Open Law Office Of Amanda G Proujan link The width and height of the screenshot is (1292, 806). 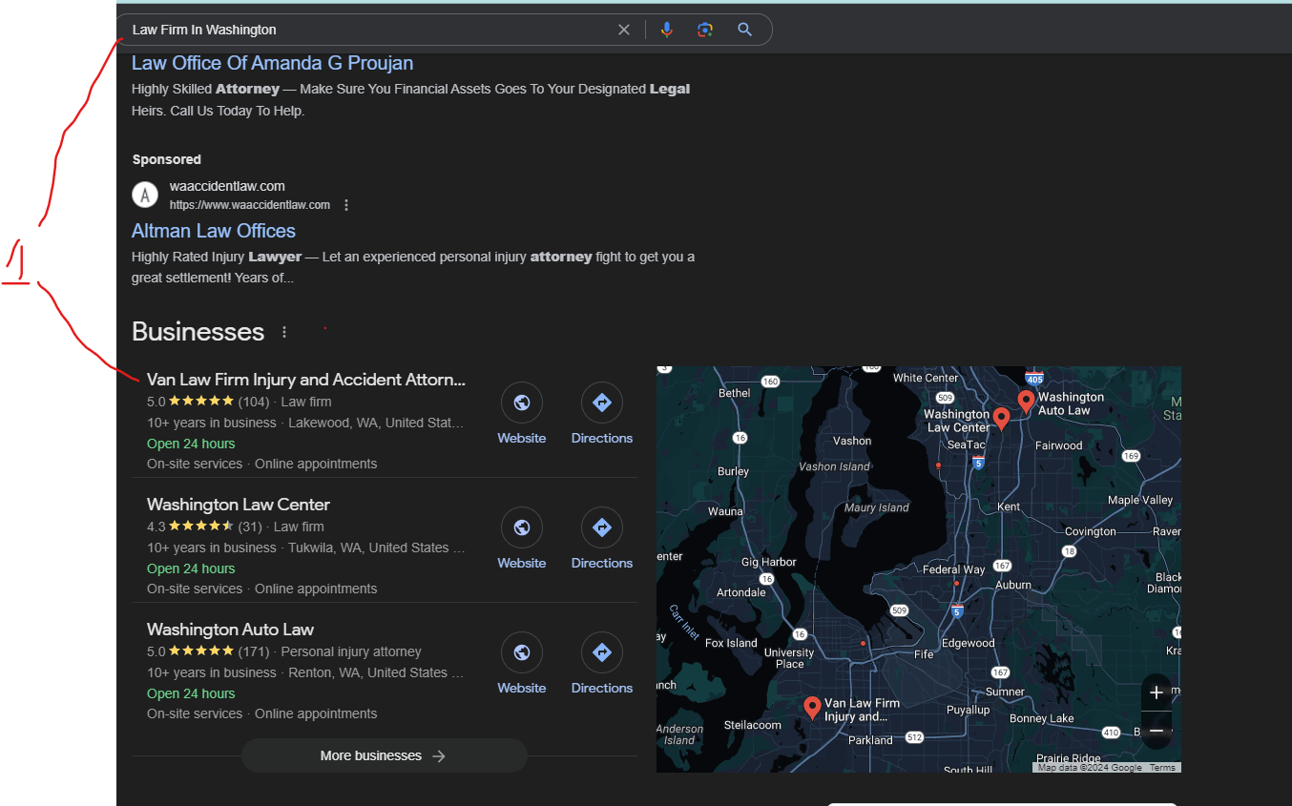coord(272,63)
